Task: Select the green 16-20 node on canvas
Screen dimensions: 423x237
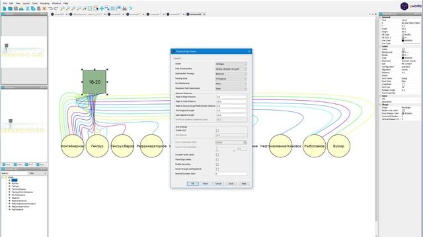Action: pos(95,82)
